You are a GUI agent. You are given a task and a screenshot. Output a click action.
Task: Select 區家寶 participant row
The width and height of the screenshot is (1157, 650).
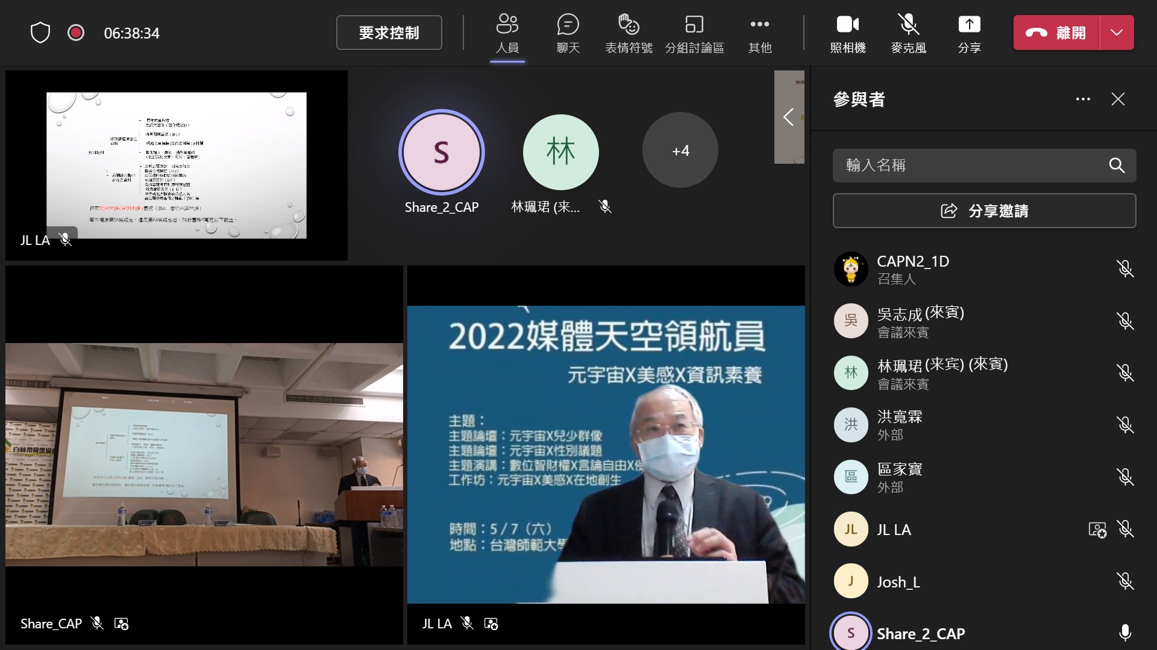pos(984,477)
